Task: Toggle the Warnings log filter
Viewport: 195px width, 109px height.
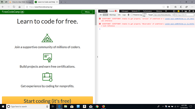Action: pos(112,15)
